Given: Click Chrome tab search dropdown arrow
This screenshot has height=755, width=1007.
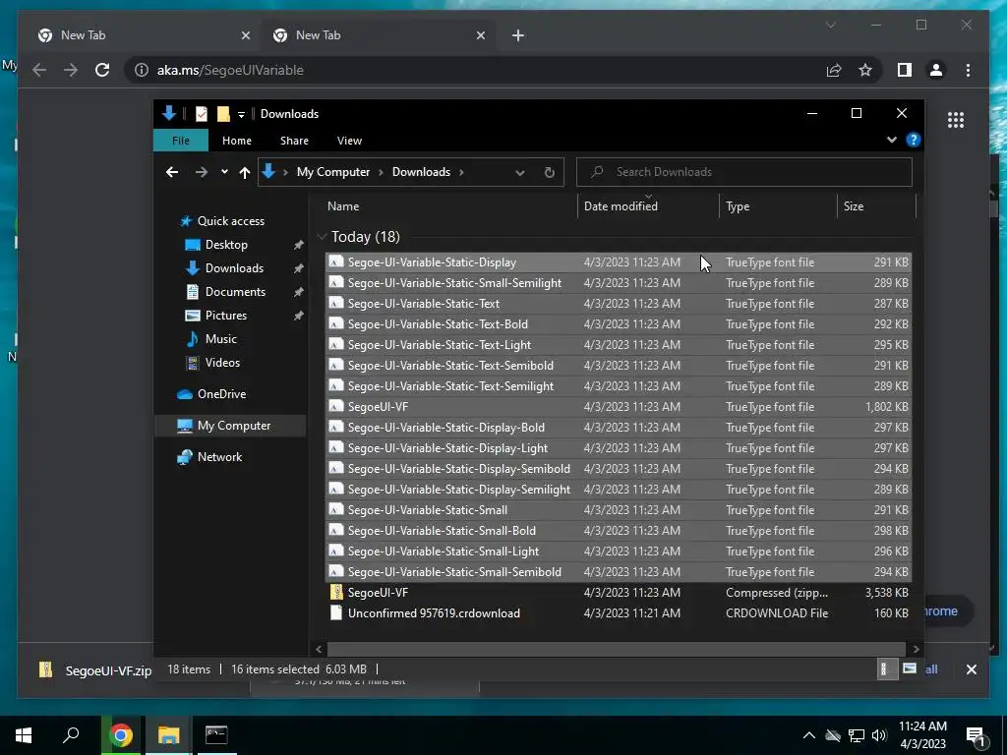Looking at the screenshot, I should click(830, 25).
